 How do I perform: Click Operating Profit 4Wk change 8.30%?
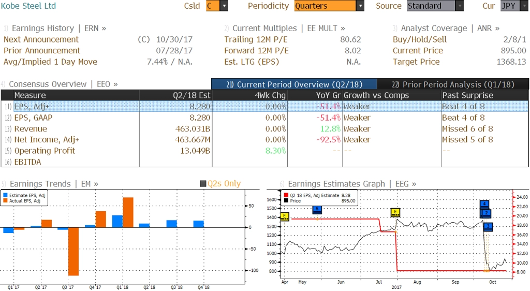click(275, 151)
